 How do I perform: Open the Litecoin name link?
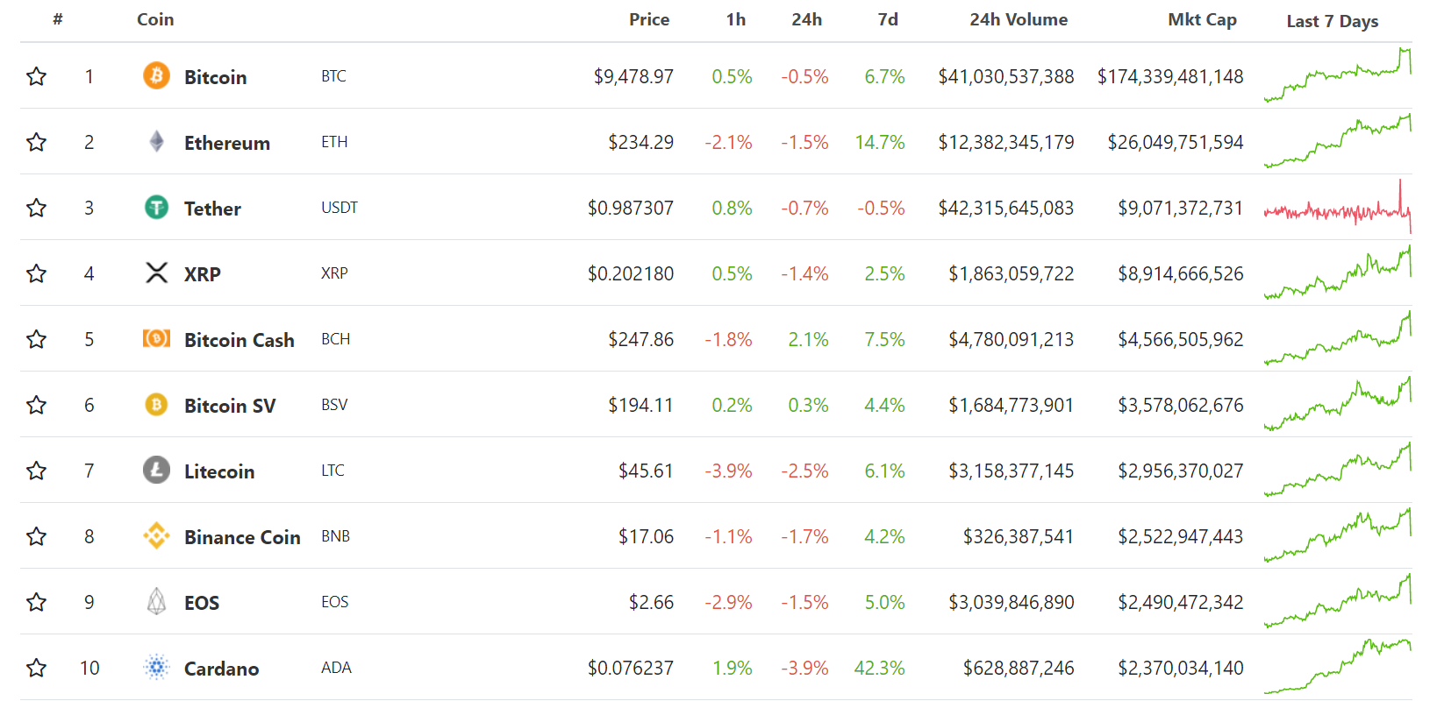[219, 471]
